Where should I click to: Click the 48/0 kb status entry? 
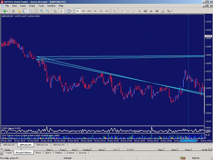(196, 158)
